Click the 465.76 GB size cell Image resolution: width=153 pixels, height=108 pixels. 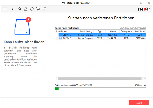coord(112,35)
